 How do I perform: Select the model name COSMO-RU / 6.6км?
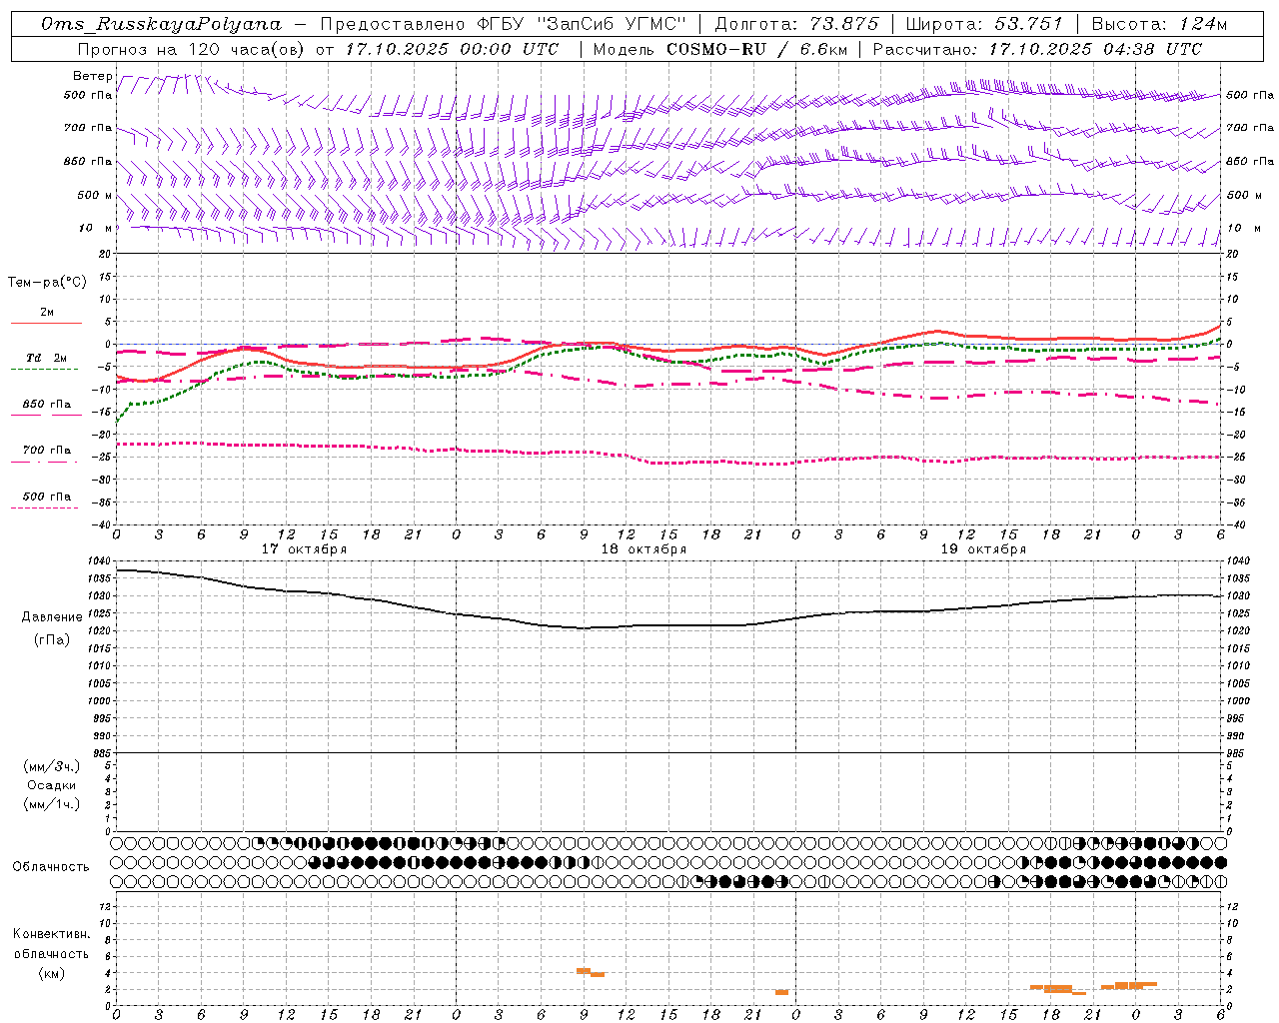pyautogui.click(x=756, y=49)
